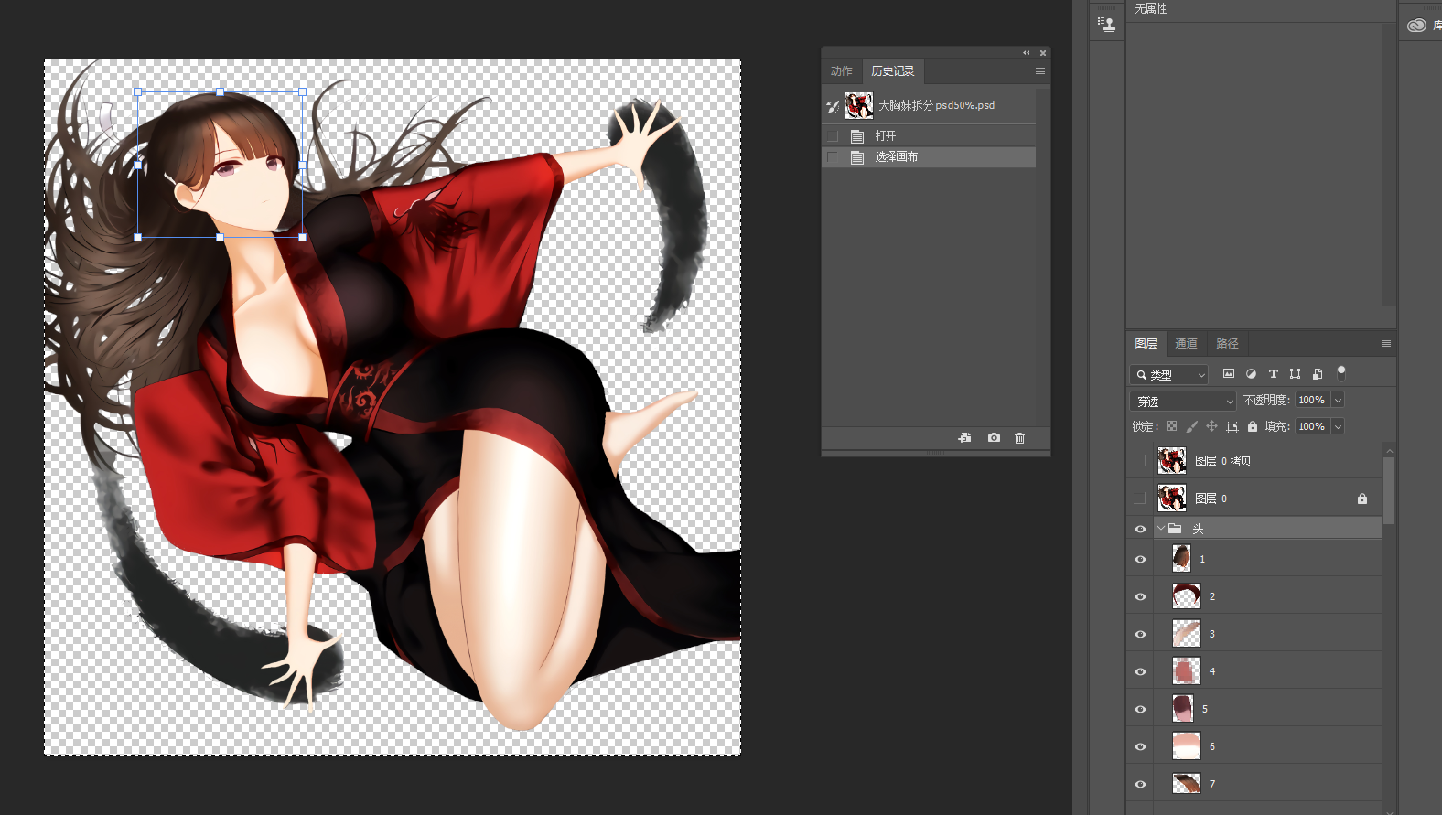Image resolution: width=1442 pixels, height=815 pixels.
Task: Click prevent artboard auto-nesting lock icon
Action: pyautogui.click(x=1232, y=426)
